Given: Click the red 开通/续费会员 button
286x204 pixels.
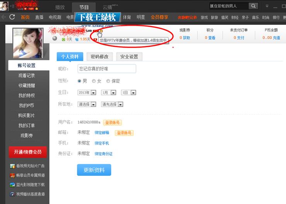Looking at the screenshot, I should pyautogui.click(x=28, y=152).
